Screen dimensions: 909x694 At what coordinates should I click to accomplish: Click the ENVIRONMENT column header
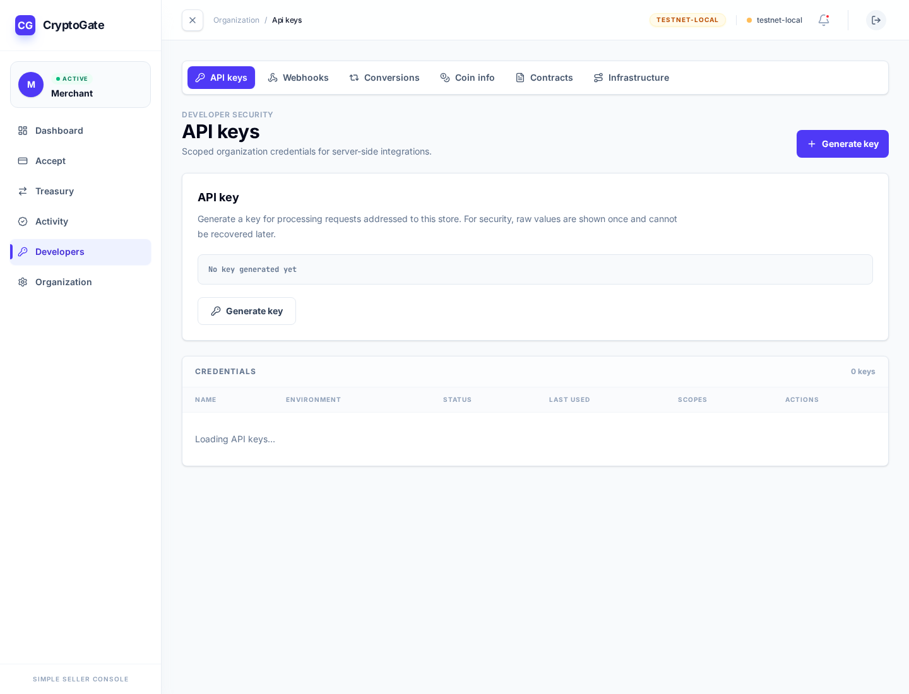pyautogui.click(x=313, y=400)
